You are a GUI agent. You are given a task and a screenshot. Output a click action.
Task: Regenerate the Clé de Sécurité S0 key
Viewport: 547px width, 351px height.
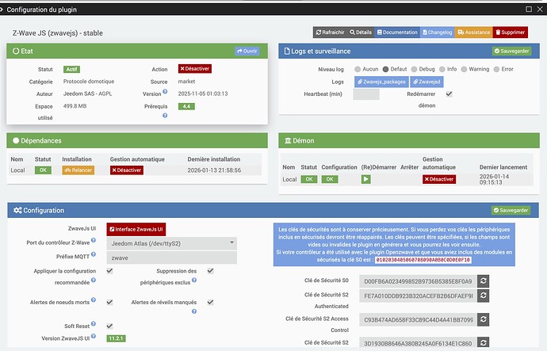(x=483, y=281)
